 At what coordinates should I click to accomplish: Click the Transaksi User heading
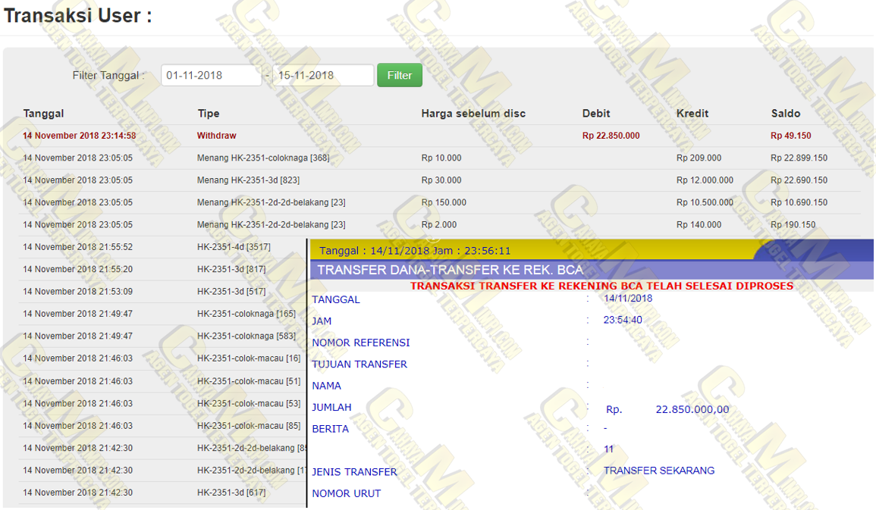coord(77,16)
